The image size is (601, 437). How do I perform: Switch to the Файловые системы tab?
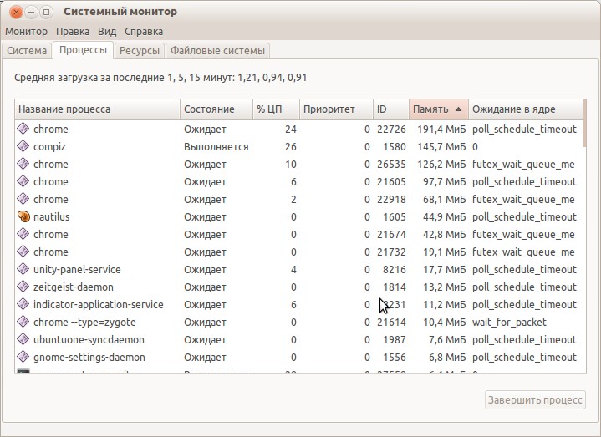tap(217, 51)
